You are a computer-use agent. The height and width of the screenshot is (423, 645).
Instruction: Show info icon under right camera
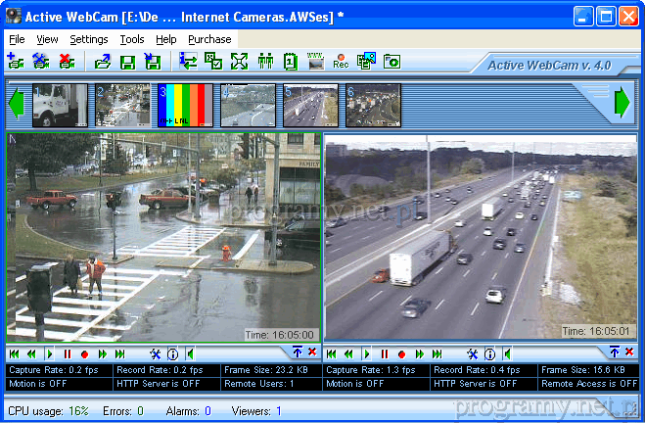click(x=489, y=353)
